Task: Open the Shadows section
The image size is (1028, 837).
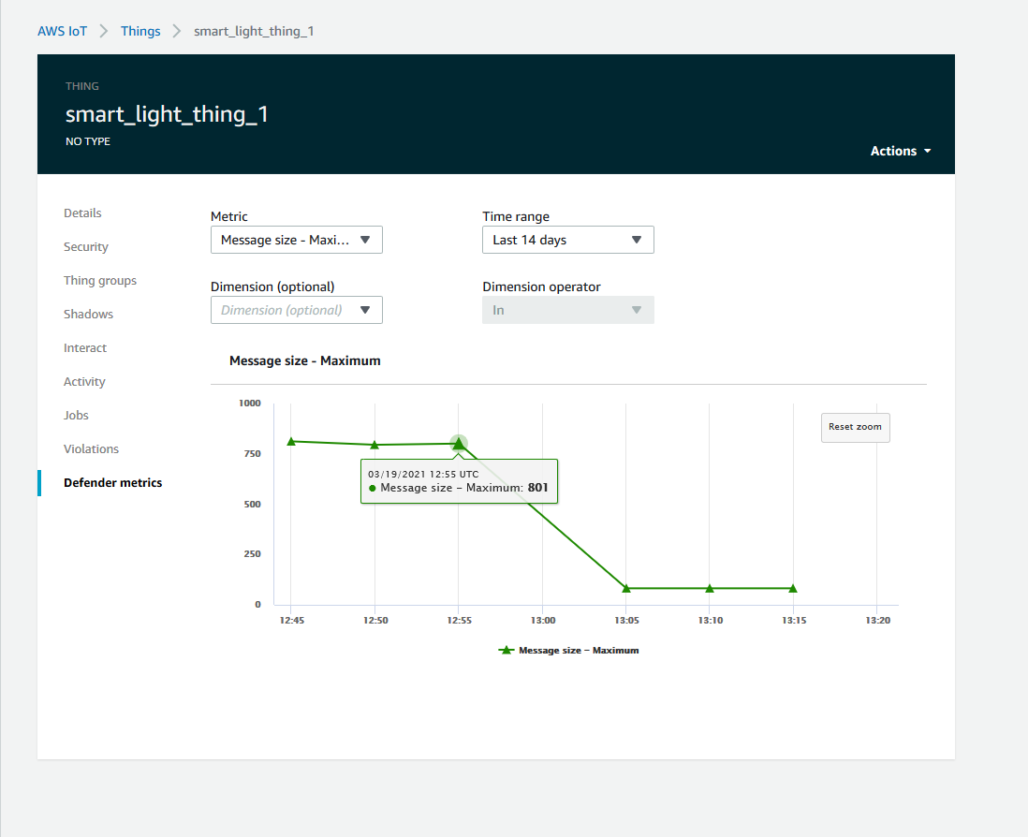Action: (x=88, y=314)
